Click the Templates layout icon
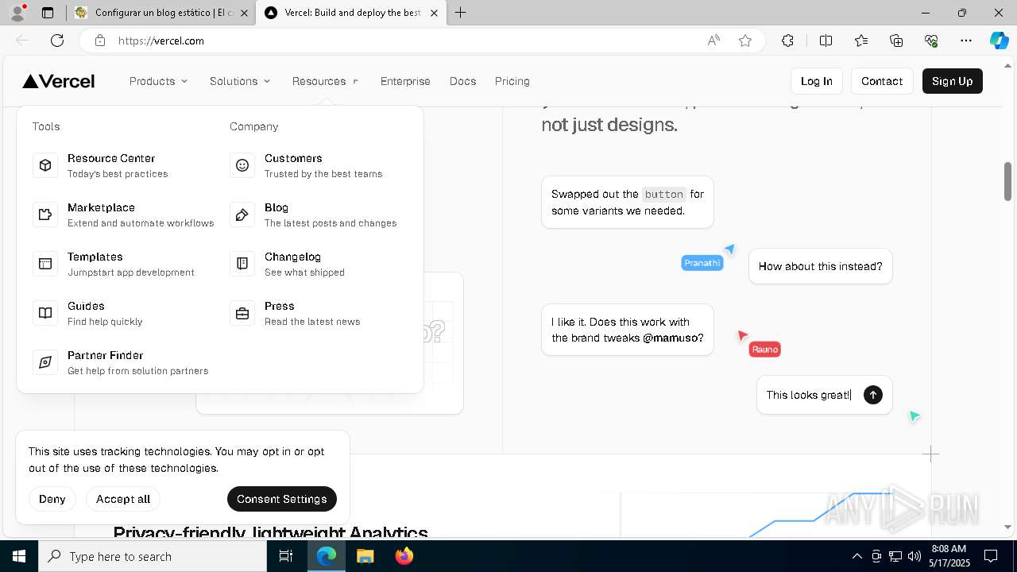This screenshot has height=572, width=1017. 45,264
